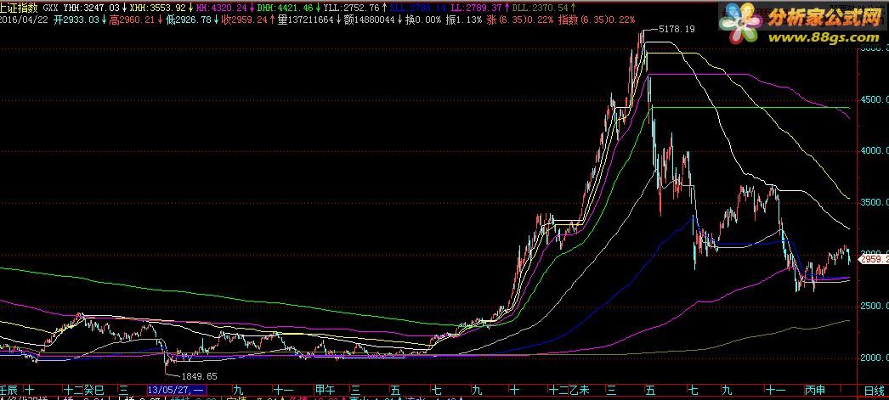Click the 壬辰 year marker on time axis
The image size is (889, 400).
click(9, 391)
